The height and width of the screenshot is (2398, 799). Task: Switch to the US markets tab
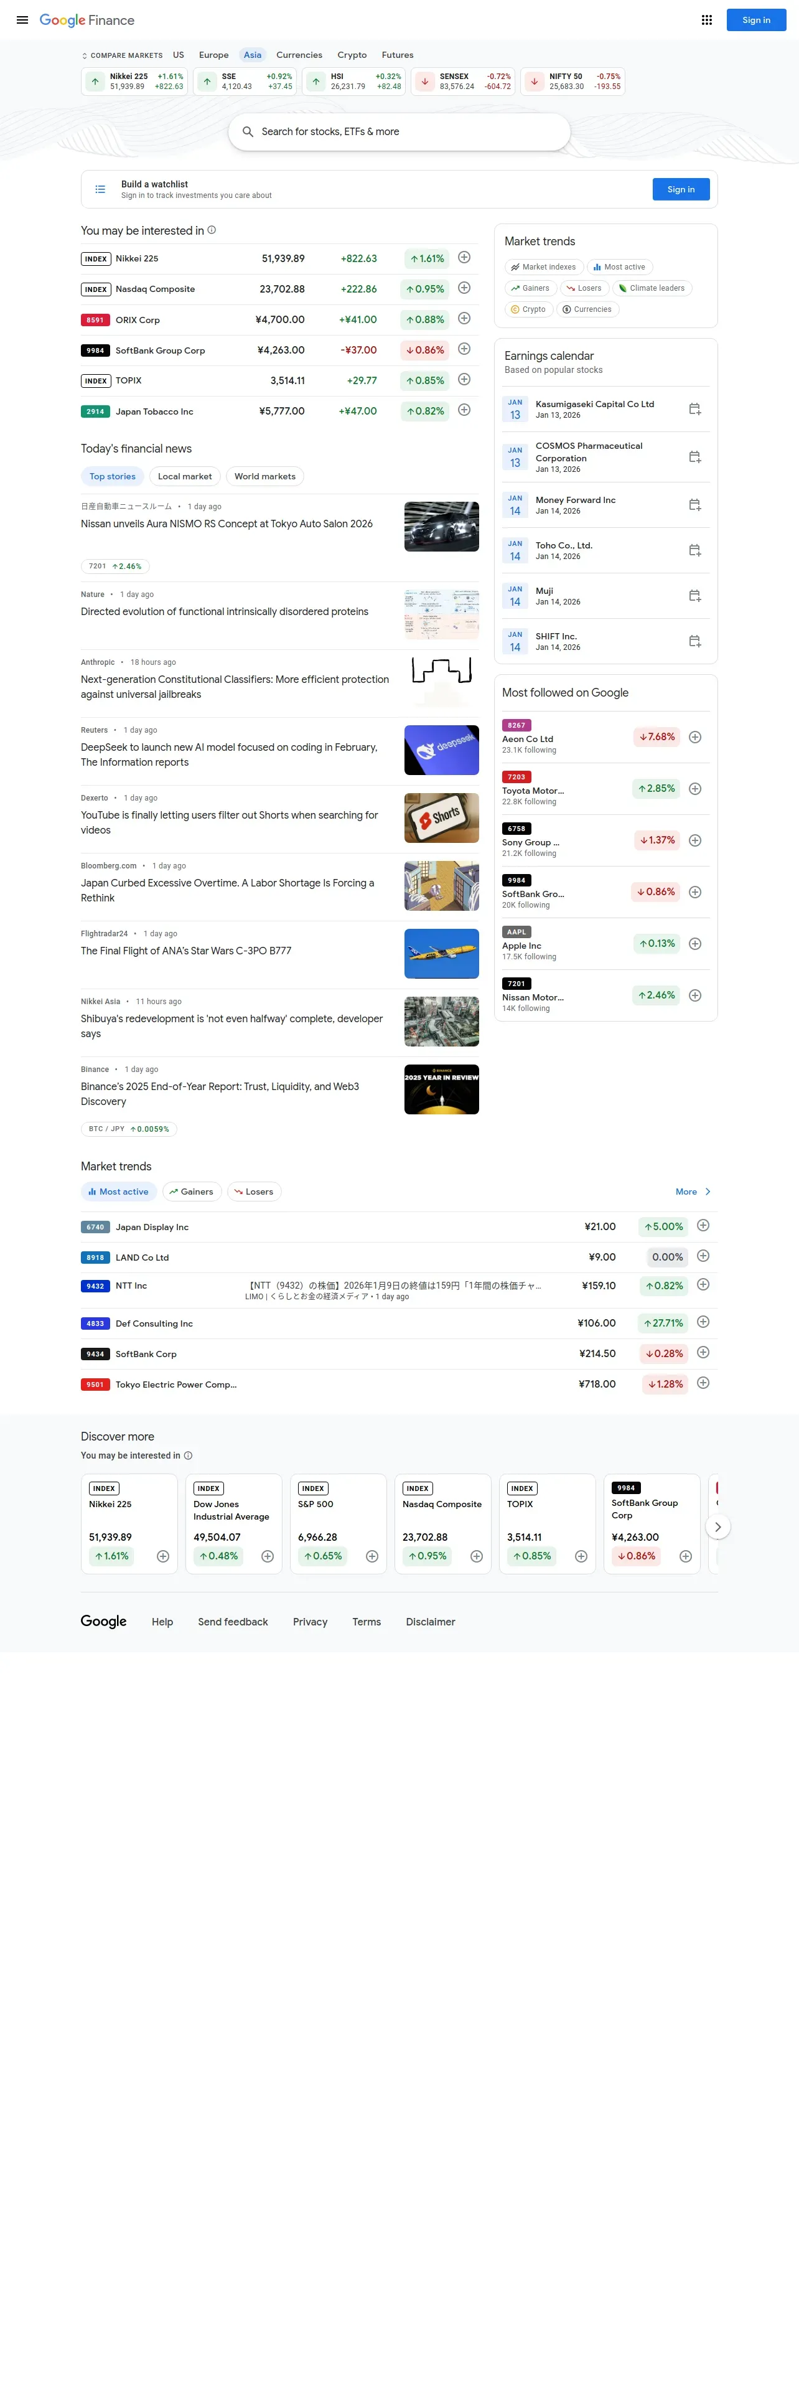(179, 55)
